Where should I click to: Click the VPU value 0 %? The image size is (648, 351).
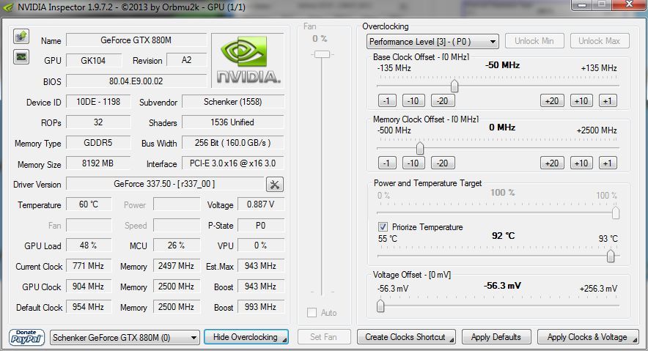pyautogui.click(x=261, y=245)
